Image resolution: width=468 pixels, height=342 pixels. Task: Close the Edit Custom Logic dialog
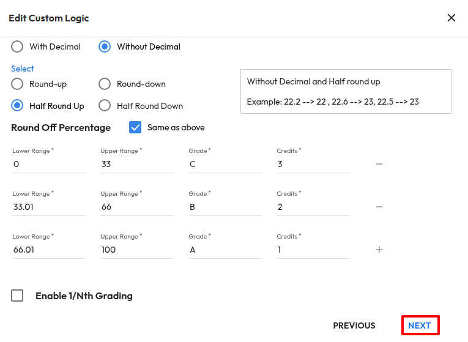point(451,18)
